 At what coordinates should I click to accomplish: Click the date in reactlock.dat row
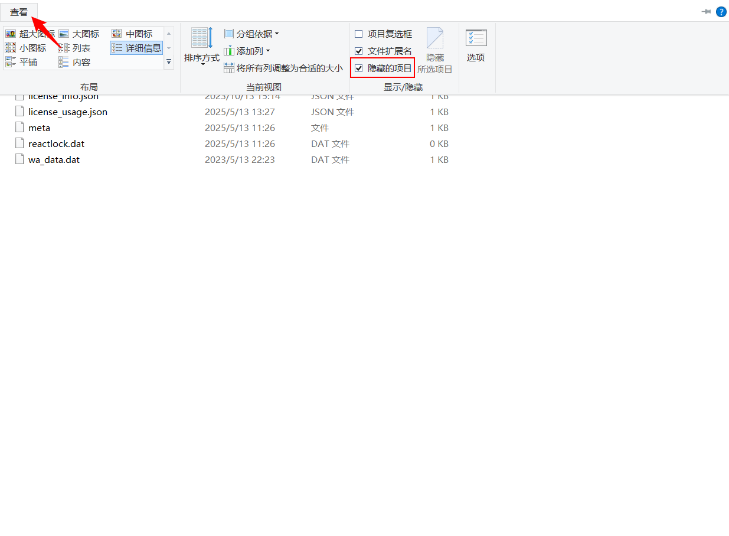(240, 143)
